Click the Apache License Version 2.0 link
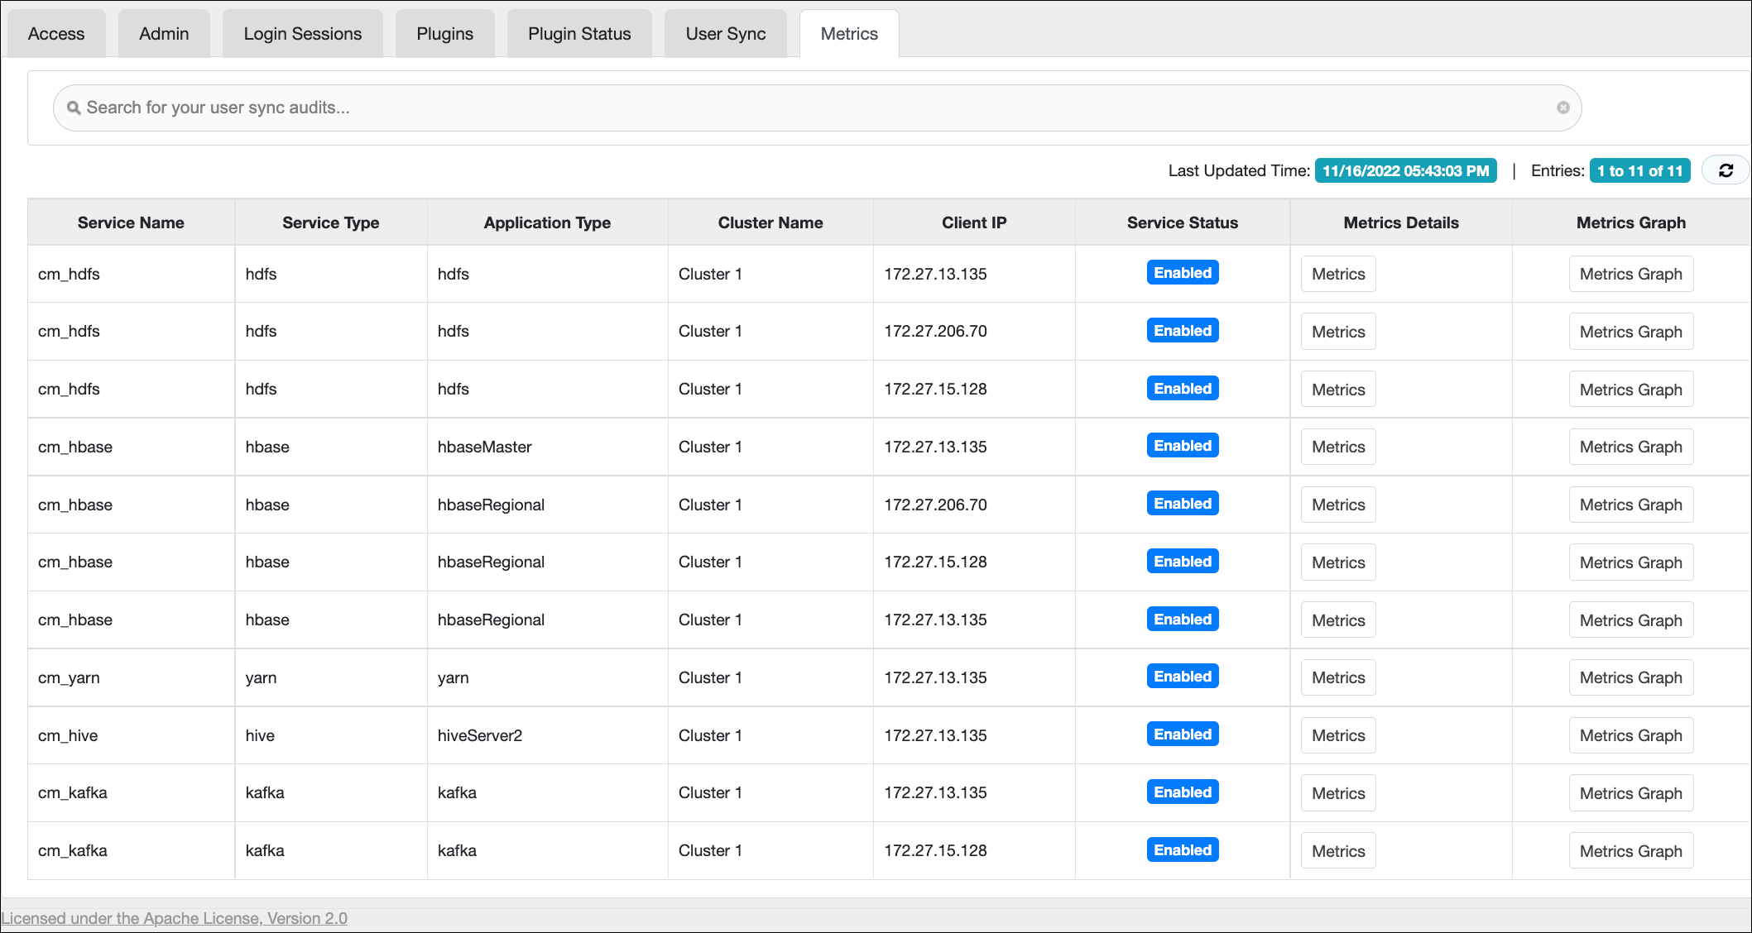Screen dimensions: 1752x933 [x=175, y=918]
